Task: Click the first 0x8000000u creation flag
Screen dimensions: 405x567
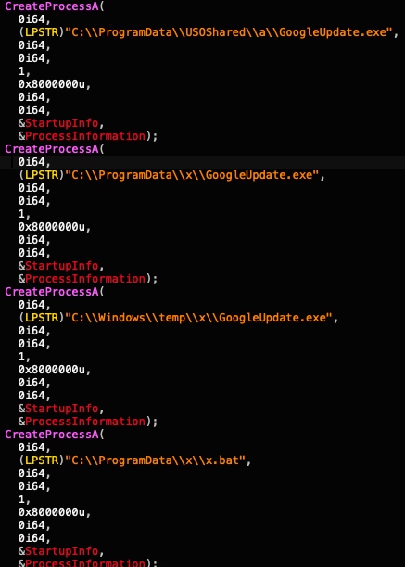Action: pyautogui.click(x=52, y=84)
